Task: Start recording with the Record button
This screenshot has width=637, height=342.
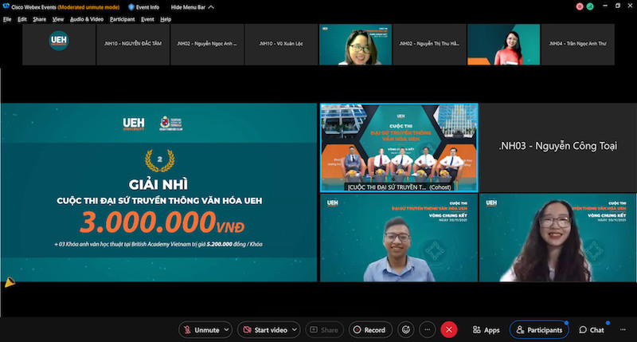Action: (369, 329)
